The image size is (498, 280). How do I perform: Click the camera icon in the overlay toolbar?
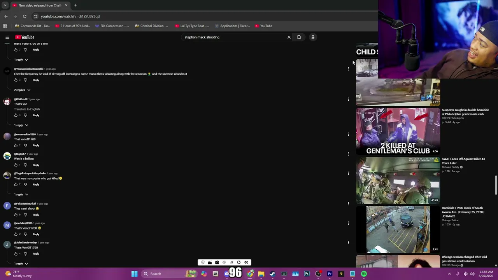[x=217, y=262]
